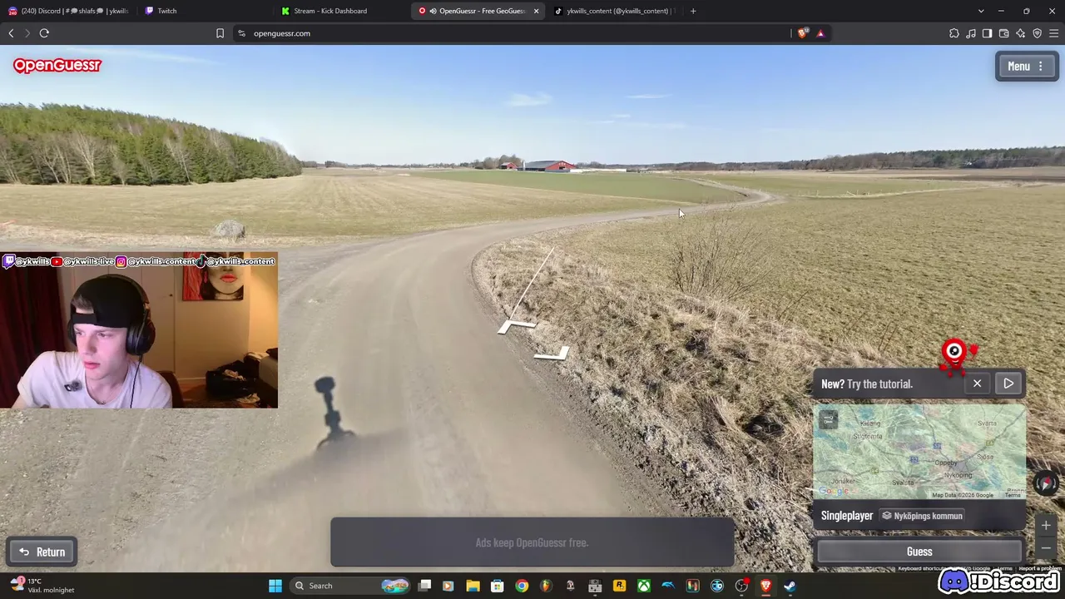The image size is (1065, 599).
Task: Switch to the Discord browser tab
Action: 69,11
